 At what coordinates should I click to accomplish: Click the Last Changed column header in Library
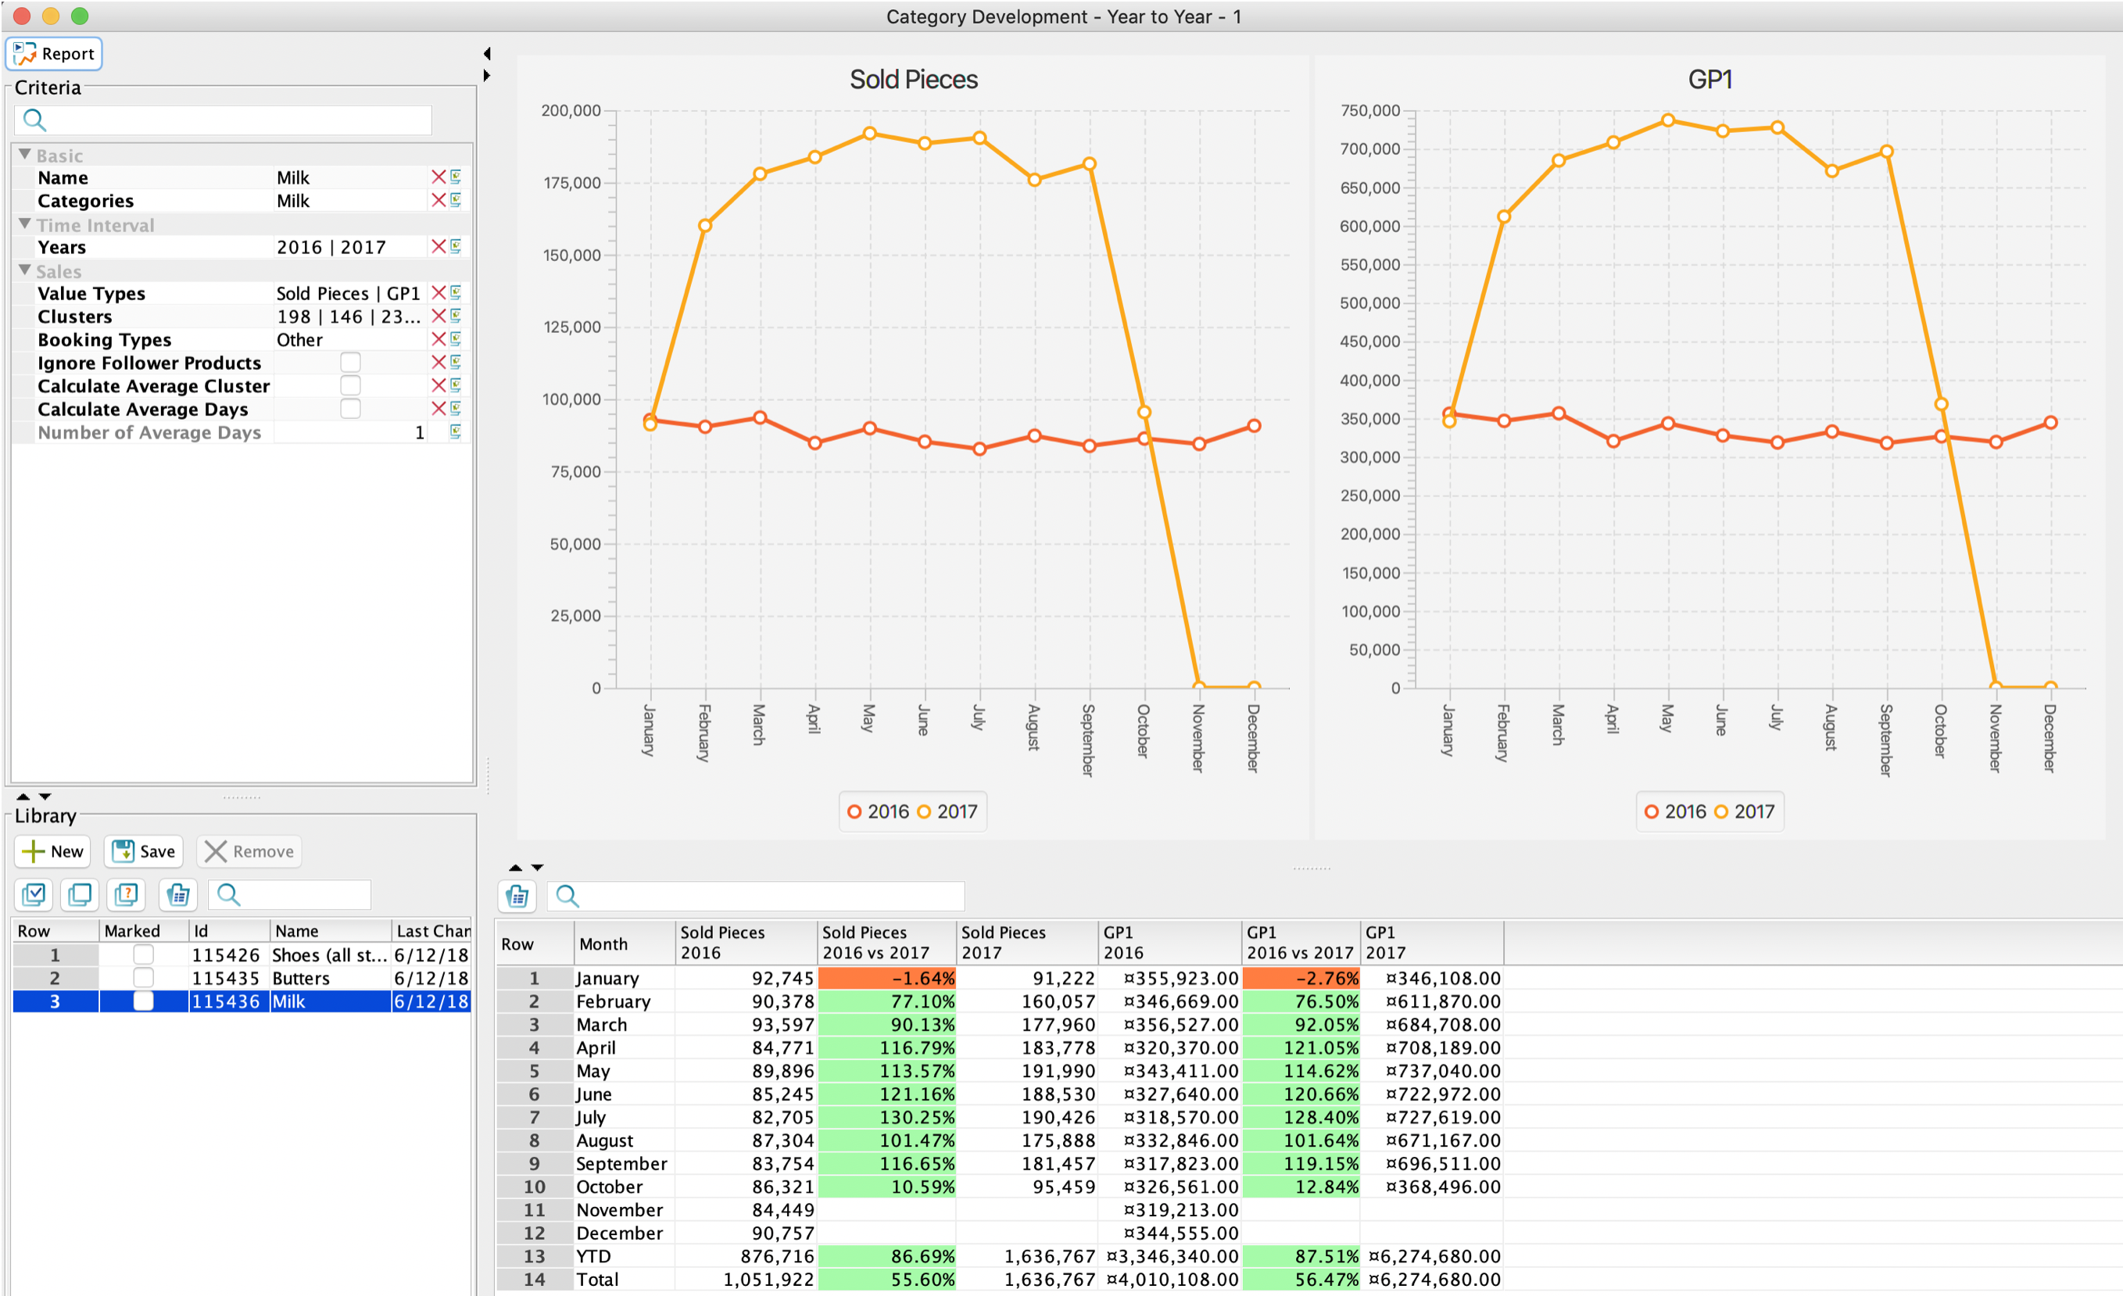[431, 931]
